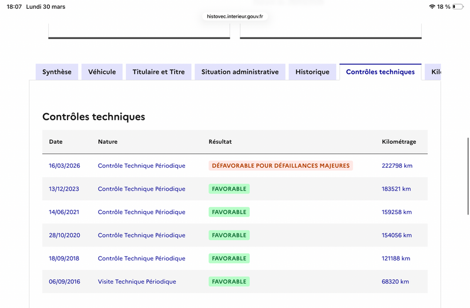Tap the Favorable badge for 06/09/2016
Screen dimensions: 470x308
(x=229, y=282)
